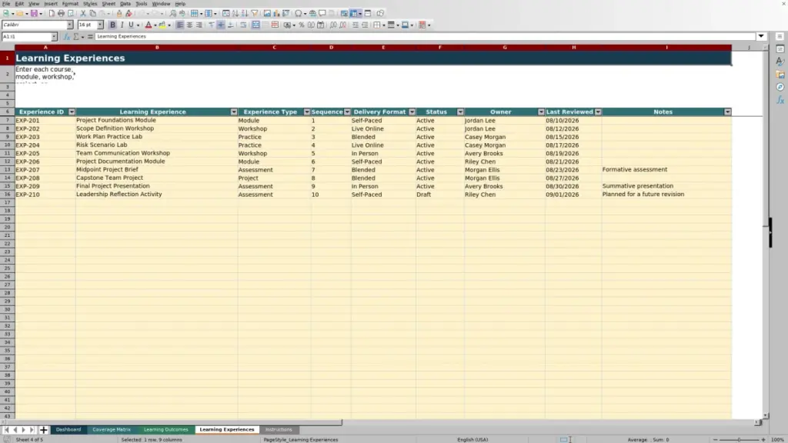The height and width of the screenshot is (443, 788).
Task: Open Learning Experience column filter dropdown
Action: coord(234,112)
